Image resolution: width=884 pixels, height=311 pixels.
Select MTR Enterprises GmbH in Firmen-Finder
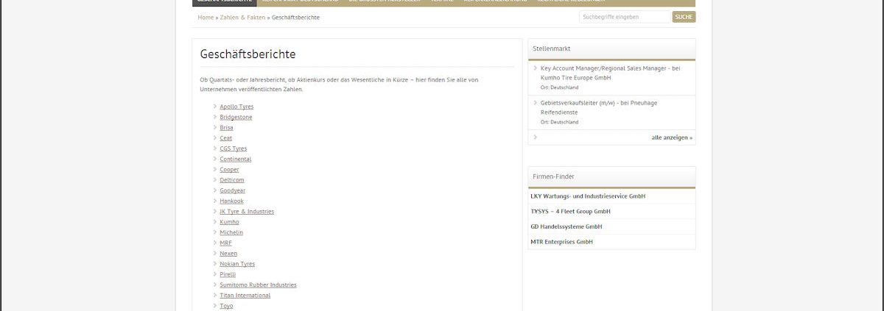point(561,242)
